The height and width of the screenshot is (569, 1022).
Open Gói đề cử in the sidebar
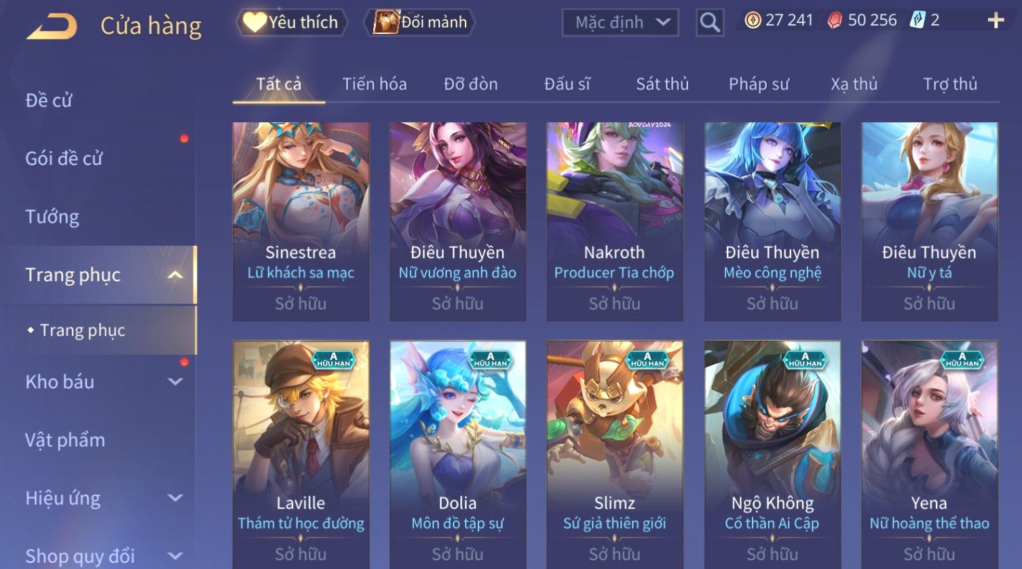64,158
